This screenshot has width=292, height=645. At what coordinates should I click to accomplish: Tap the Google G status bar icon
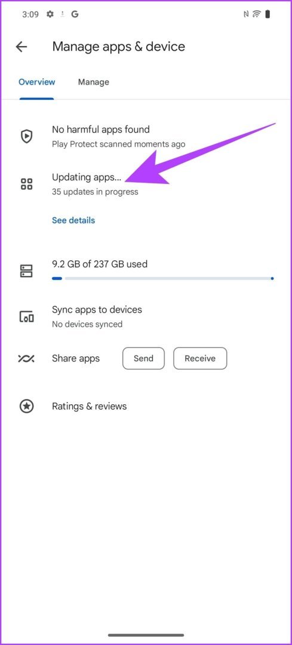(75, 14)
